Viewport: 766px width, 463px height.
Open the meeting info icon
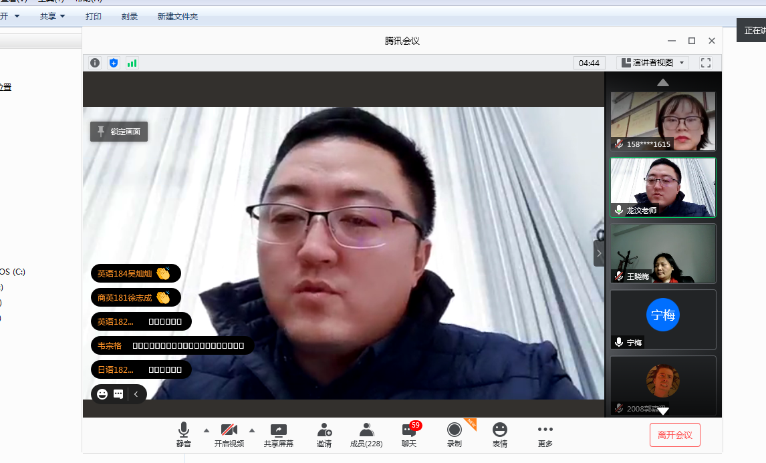[x=95, y=63]
